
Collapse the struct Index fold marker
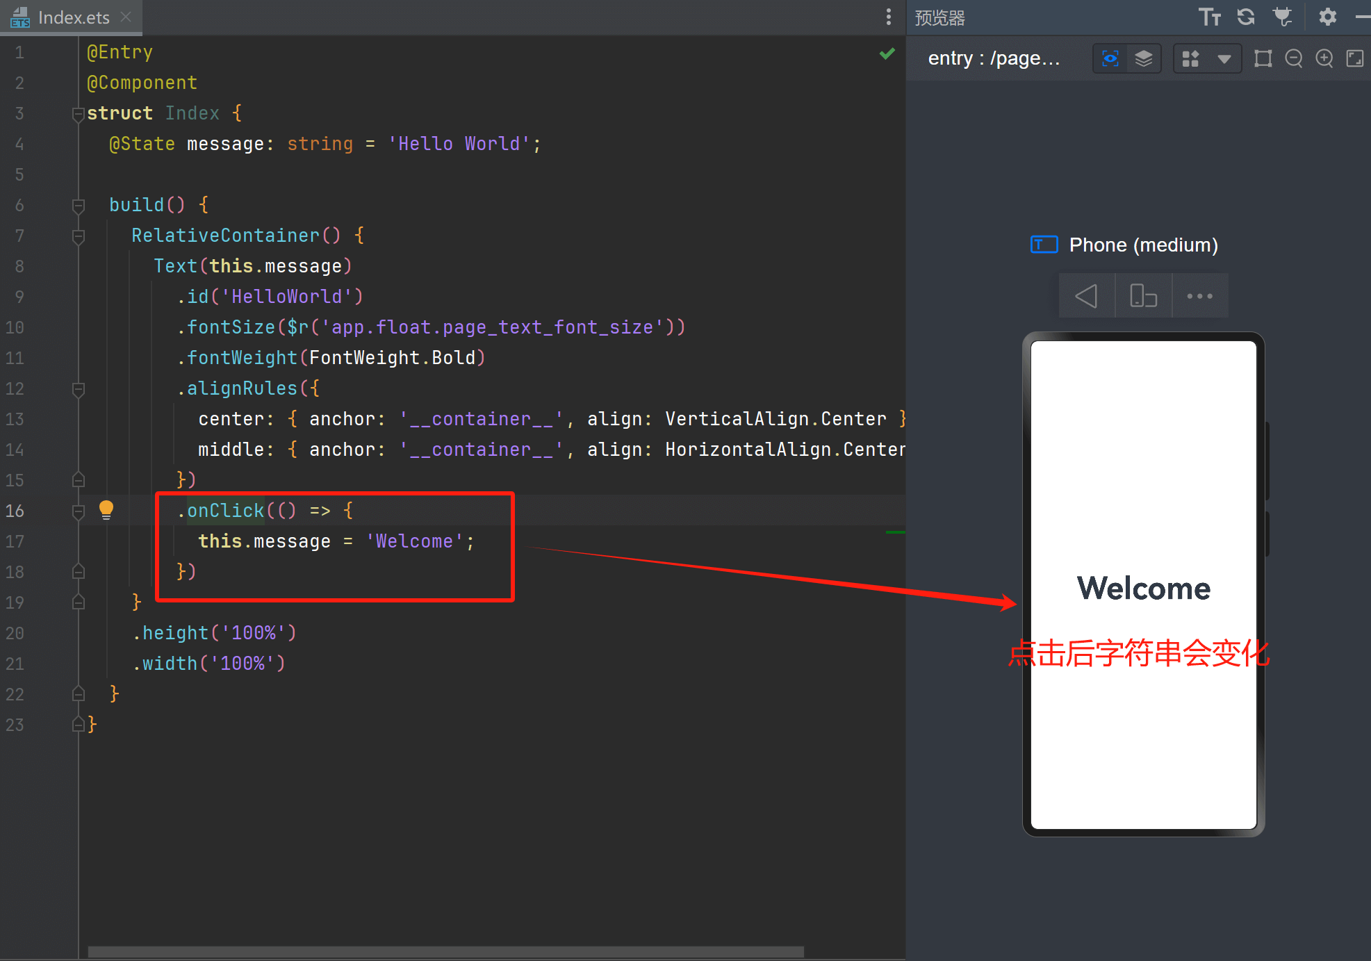click(78, 114)
